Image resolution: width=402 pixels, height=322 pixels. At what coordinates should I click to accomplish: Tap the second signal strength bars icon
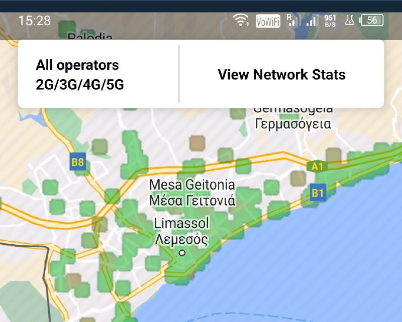tap(312, 21)
